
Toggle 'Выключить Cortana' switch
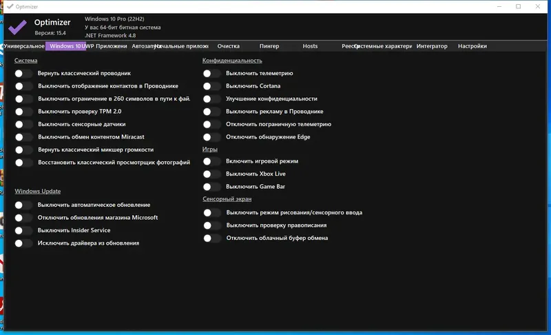[212, 86]
